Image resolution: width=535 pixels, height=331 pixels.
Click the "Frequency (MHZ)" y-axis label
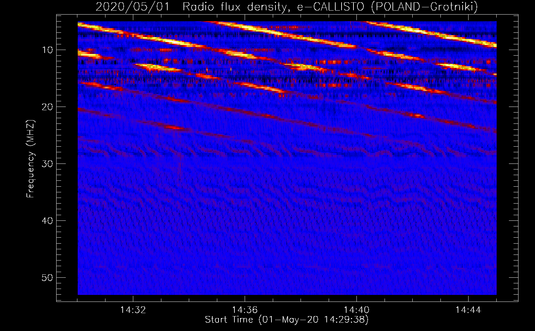[30, 159]
